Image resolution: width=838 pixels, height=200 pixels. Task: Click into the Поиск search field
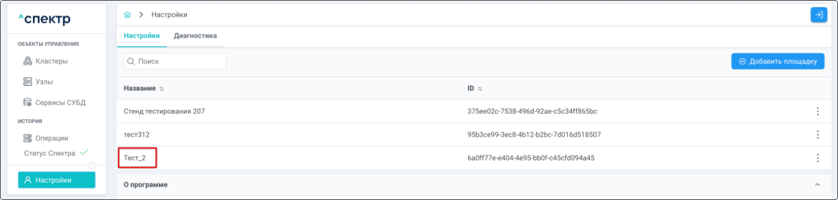pos(175,61)
